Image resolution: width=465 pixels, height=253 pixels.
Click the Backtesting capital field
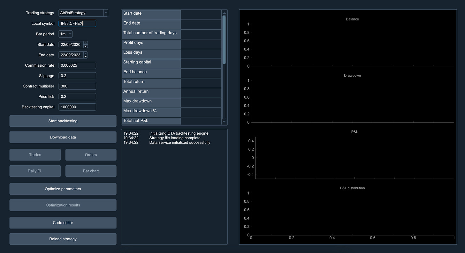tap(77, 107)
